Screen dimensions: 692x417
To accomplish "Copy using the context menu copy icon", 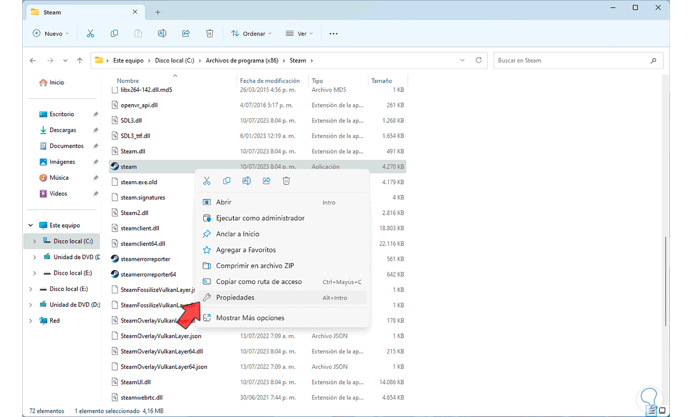I will tap(226, 181).
